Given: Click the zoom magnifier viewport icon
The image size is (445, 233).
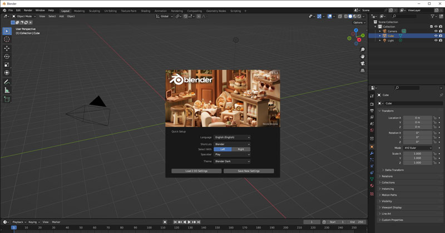Looking at the screenshot, I should [363, 49].
